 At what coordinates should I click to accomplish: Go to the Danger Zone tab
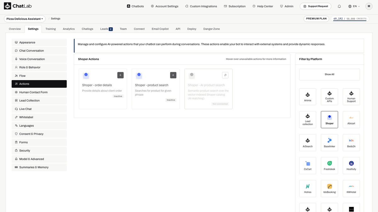[212, 29]
